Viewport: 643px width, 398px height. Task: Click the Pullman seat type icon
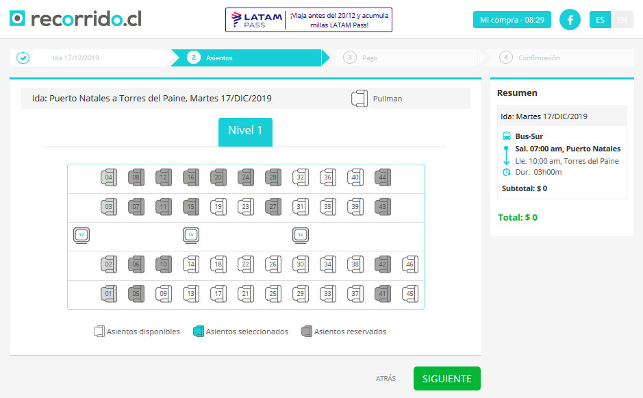[360, 99]
